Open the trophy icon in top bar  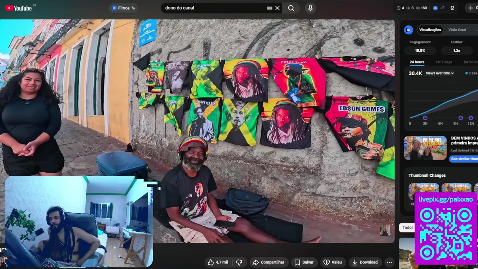tap(452, 8)
